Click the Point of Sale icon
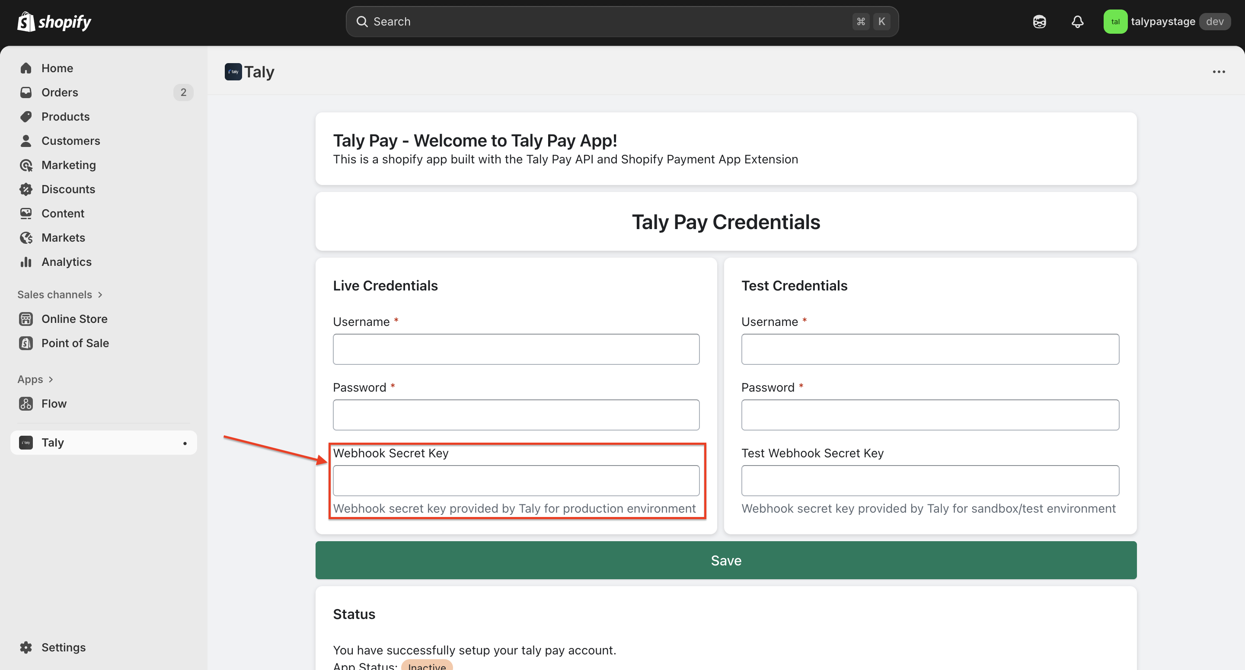Screen dimensions: 1245x670 click(26, 343)
